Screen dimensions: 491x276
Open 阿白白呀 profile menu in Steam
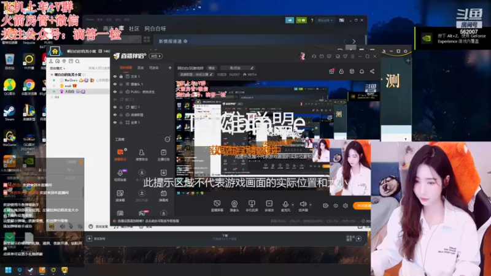[155, 29]
